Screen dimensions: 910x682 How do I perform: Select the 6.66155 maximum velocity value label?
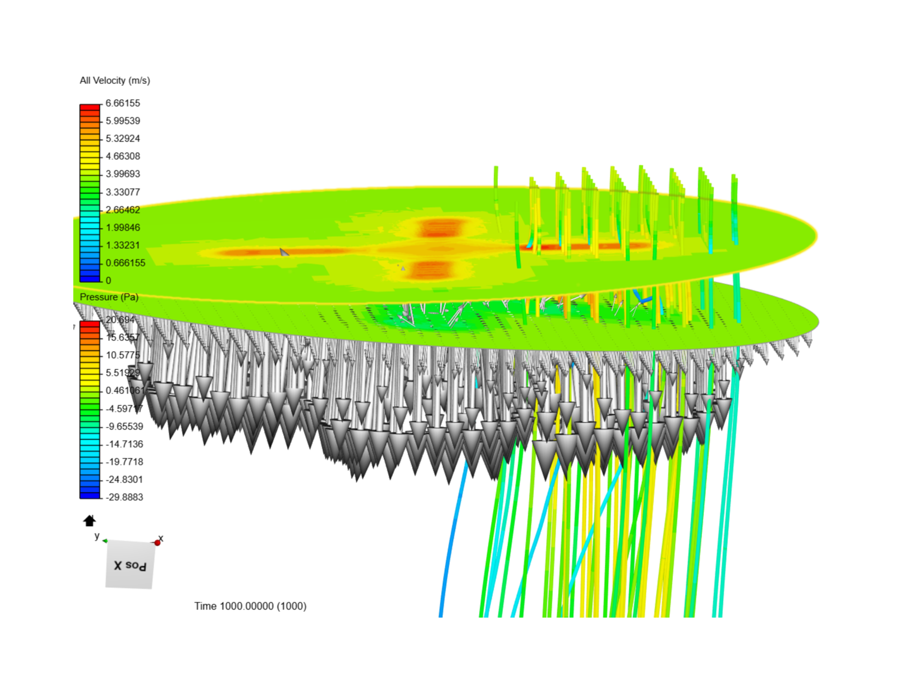coord(122,103)
